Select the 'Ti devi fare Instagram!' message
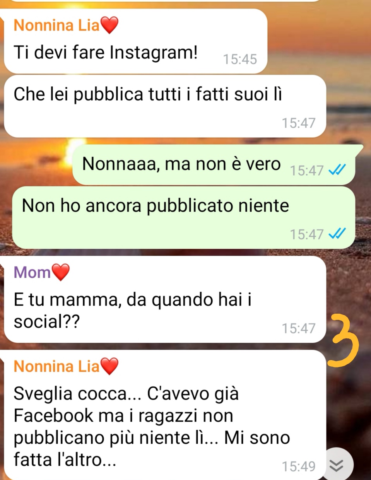The height and width of the screenshot is (480, 371). (135, 41)
